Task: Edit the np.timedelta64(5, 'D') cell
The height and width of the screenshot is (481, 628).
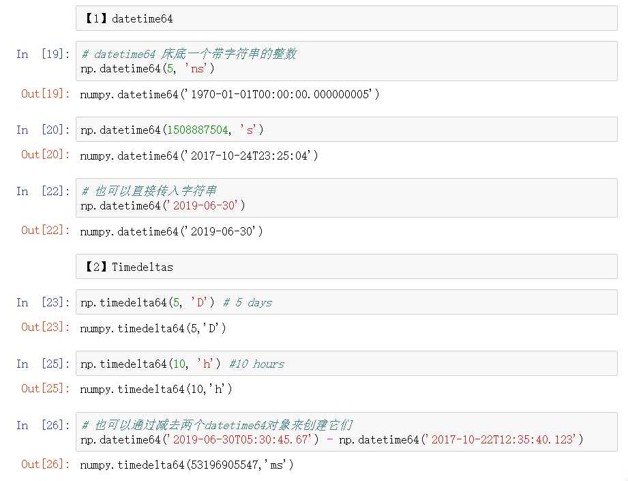Action: click(346, 302)
